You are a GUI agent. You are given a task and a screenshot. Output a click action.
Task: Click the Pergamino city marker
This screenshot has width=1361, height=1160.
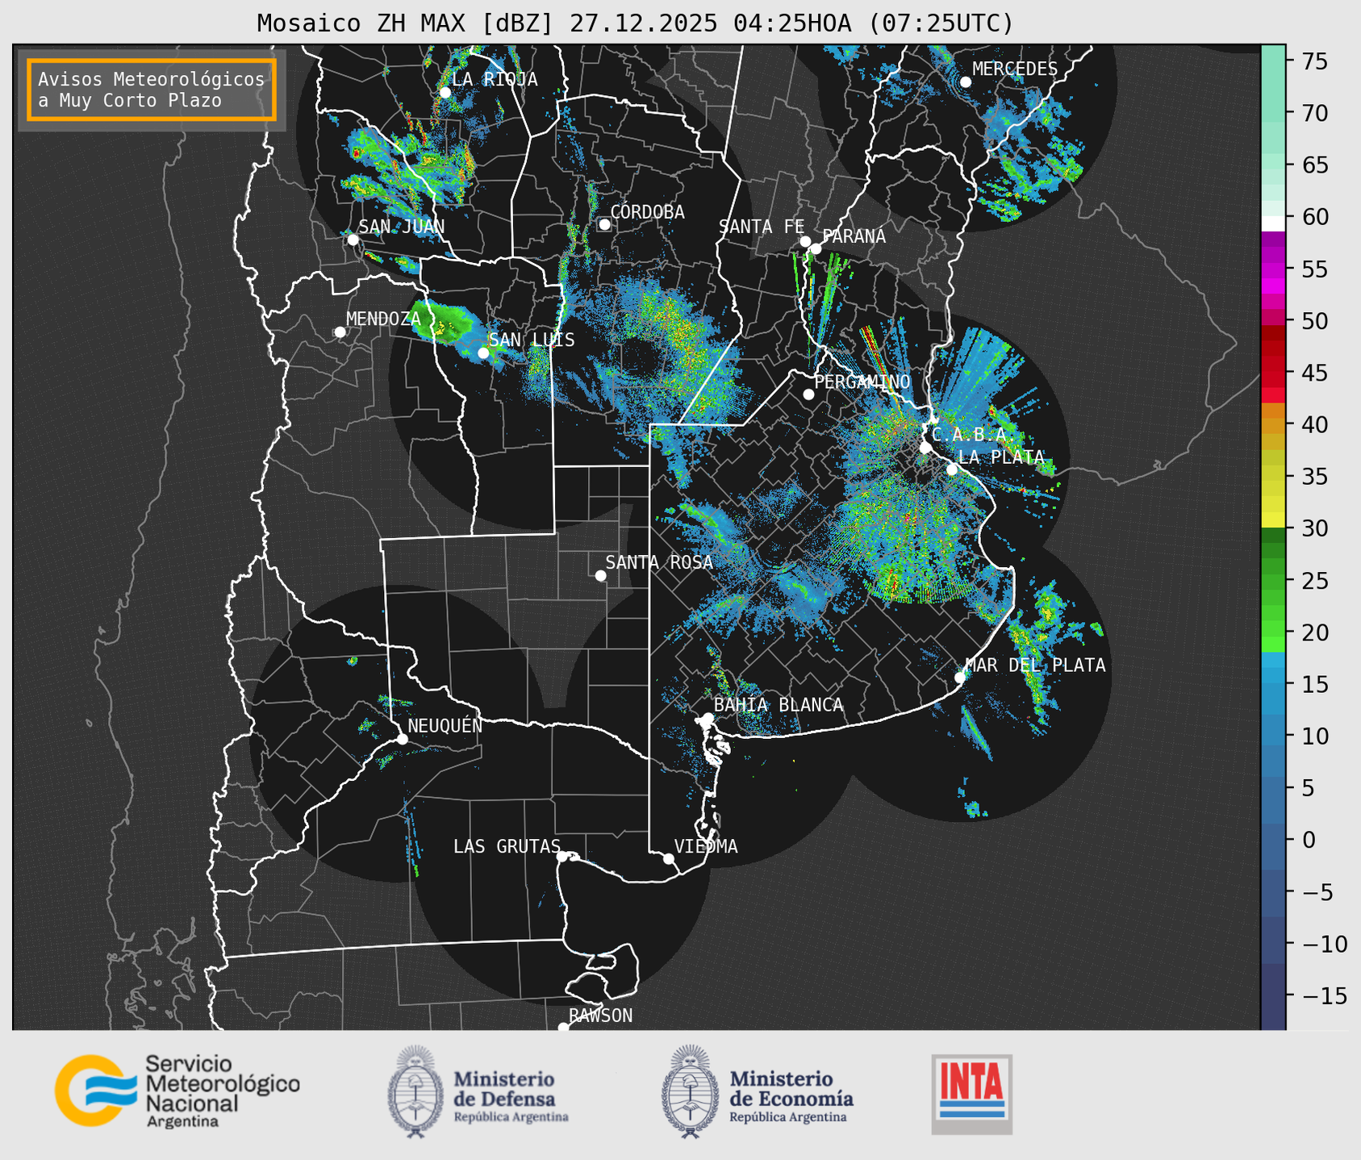click(808, 394)
